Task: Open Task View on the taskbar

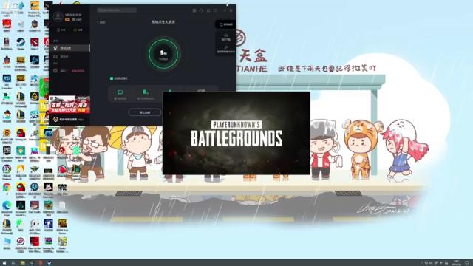Action: (13, 263)
